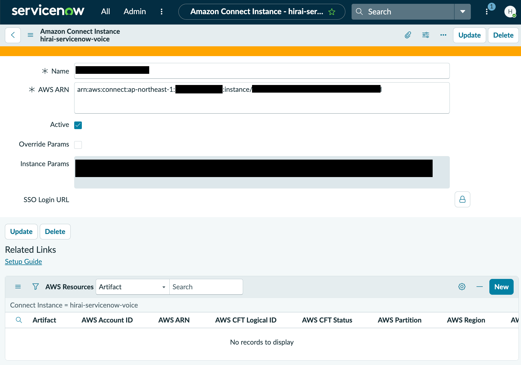Click the AWS Resources filter funnel icon

tap(35, 287)
